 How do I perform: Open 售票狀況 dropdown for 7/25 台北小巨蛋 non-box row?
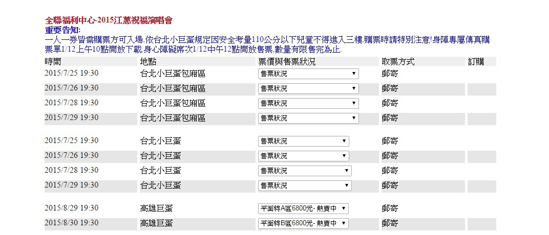pyautogui.click(x=304, y=141)
